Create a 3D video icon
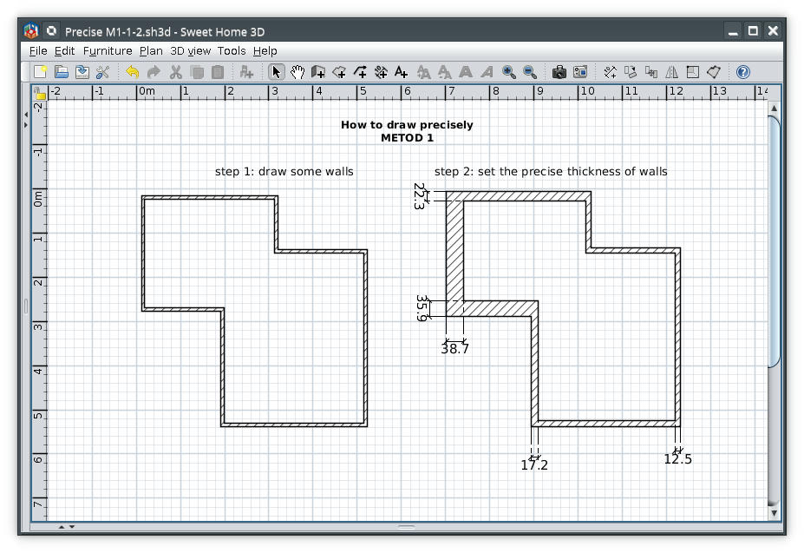This screenshot has width=804, height=553. point(580,72)
